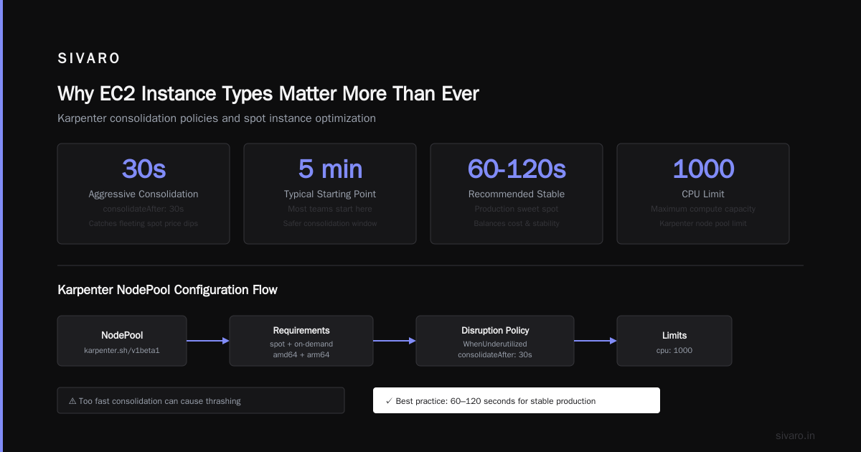Screen dimensions: 861x452
Task: Click the thrashing warning note
Action: click(201, 400)
